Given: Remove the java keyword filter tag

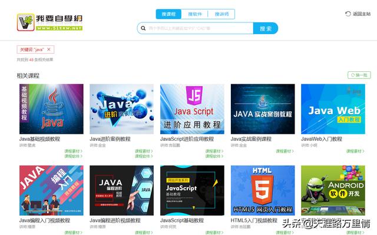Looking at the screenshot, I should click(x=49, y=49).
